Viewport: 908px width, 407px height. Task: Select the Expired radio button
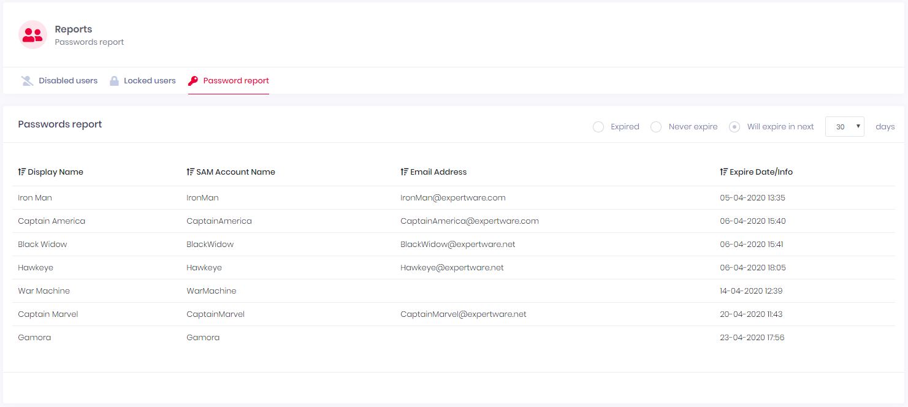(598, 127)
